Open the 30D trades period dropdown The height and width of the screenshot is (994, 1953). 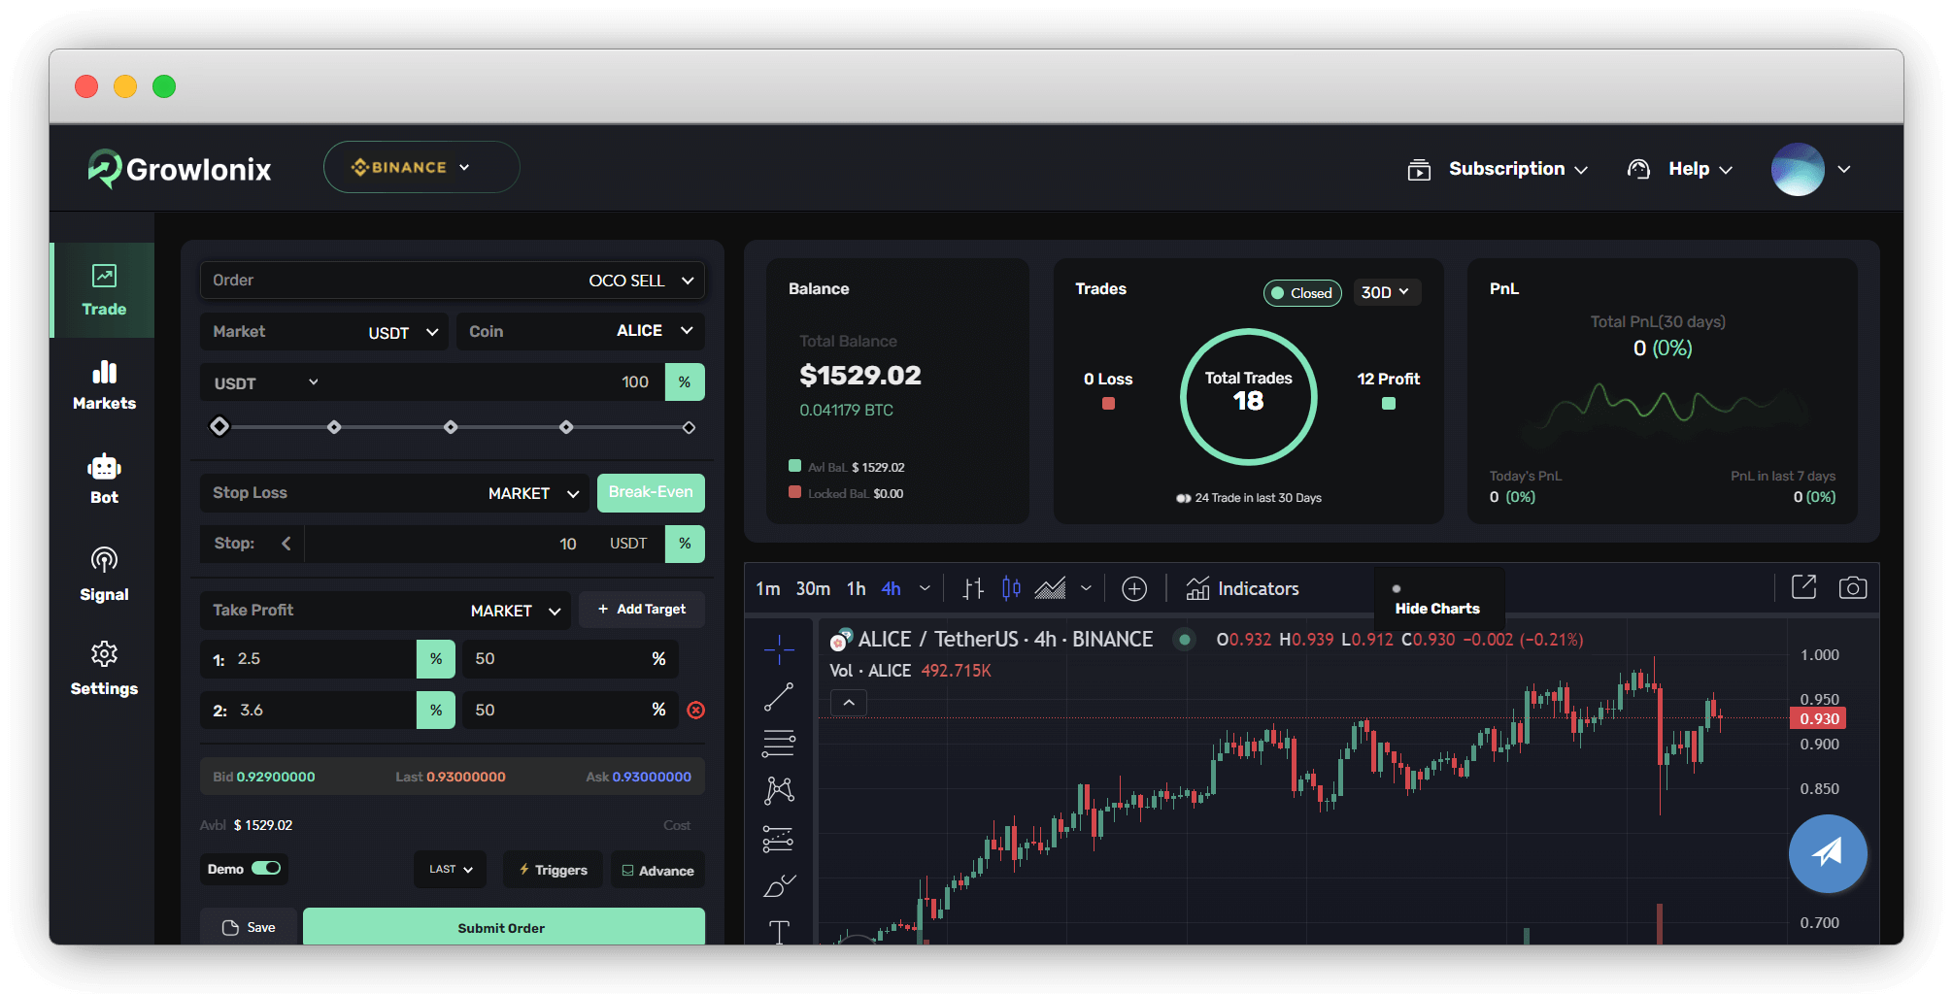click(1387, 292)
